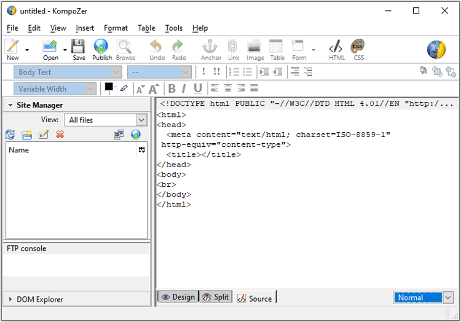Rename file icon in Site Manager

pyautogui.click(x=44, y=135)
